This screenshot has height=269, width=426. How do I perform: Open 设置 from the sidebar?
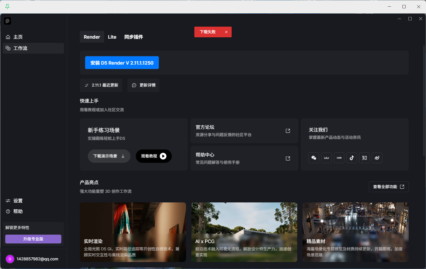point(18,201)
